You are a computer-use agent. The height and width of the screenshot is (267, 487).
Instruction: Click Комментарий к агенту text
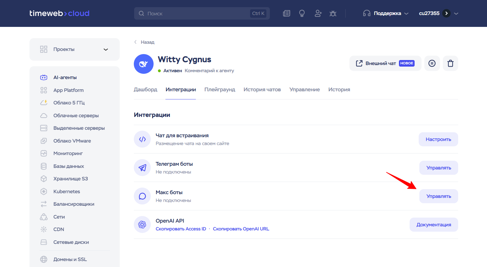coord(209,71)
